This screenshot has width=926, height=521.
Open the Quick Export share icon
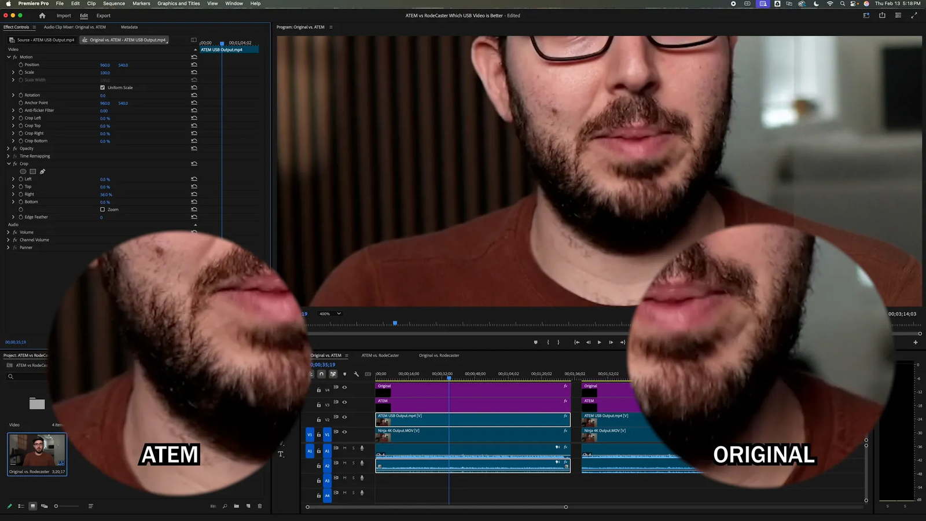(882, 16)
